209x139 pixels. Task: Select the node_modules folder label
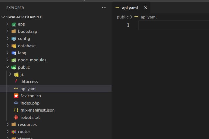click(x=32, y=60)
